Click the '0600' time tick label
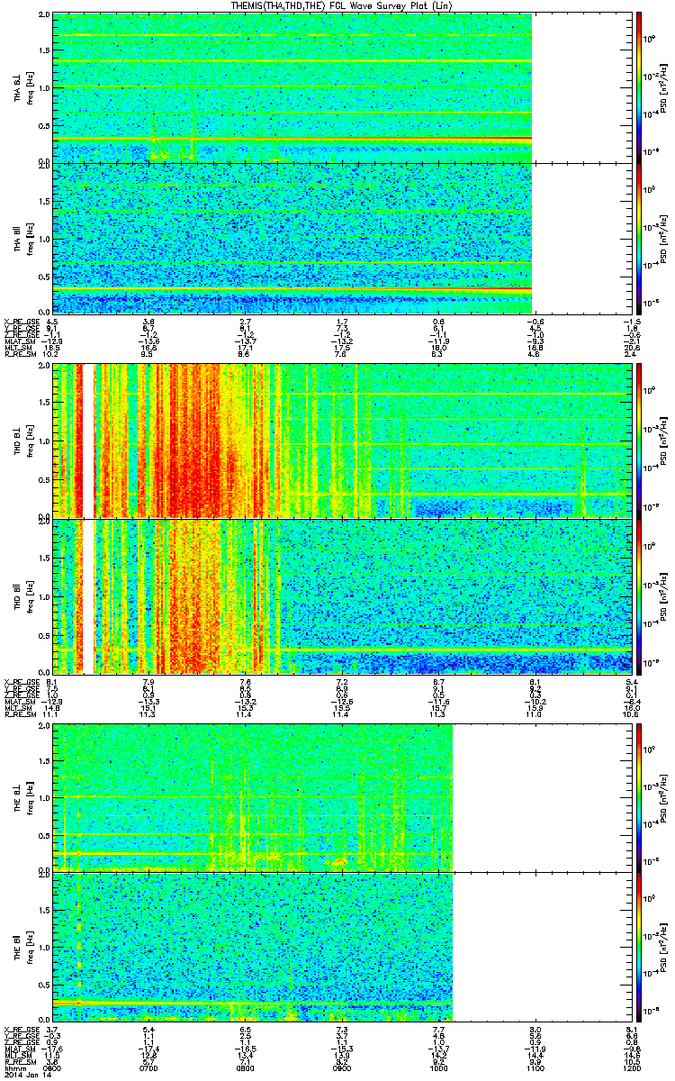675x1081 pixels. tap(53, 1068)
